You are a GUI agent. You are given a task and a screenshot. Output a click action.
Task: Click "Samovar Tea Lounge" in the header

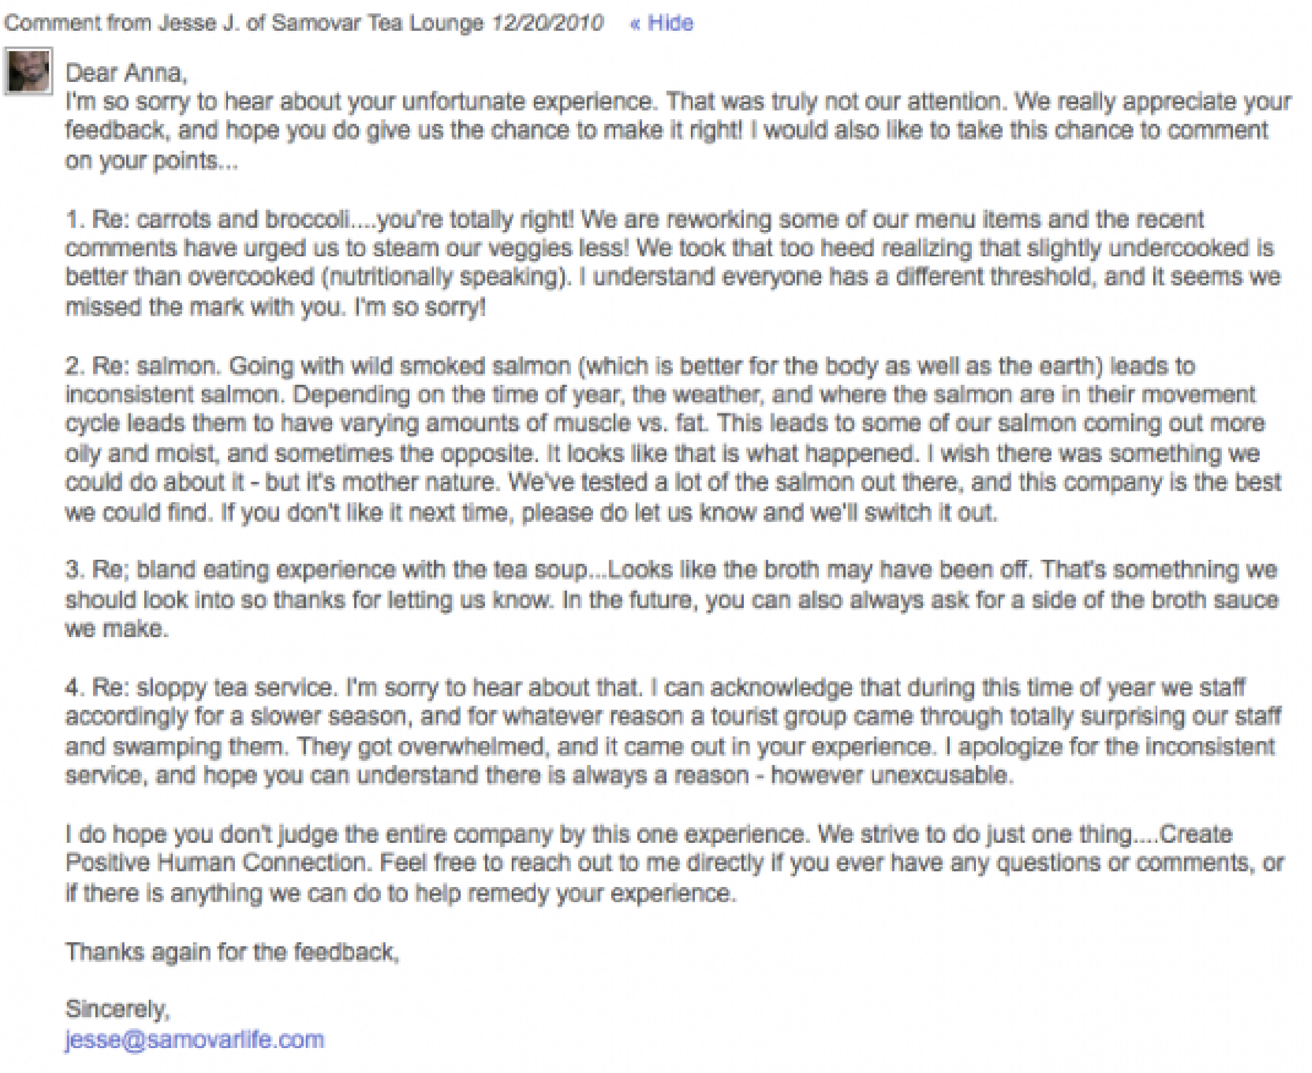click(x=377, y=23)
